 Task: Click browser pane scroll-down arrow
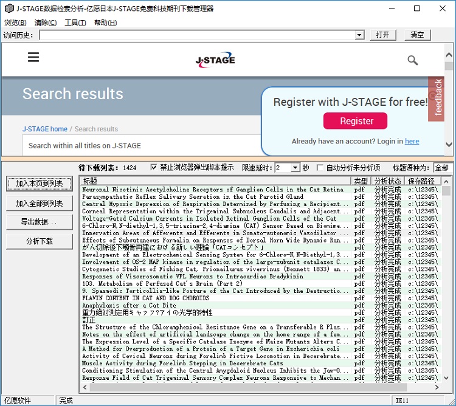449,144
